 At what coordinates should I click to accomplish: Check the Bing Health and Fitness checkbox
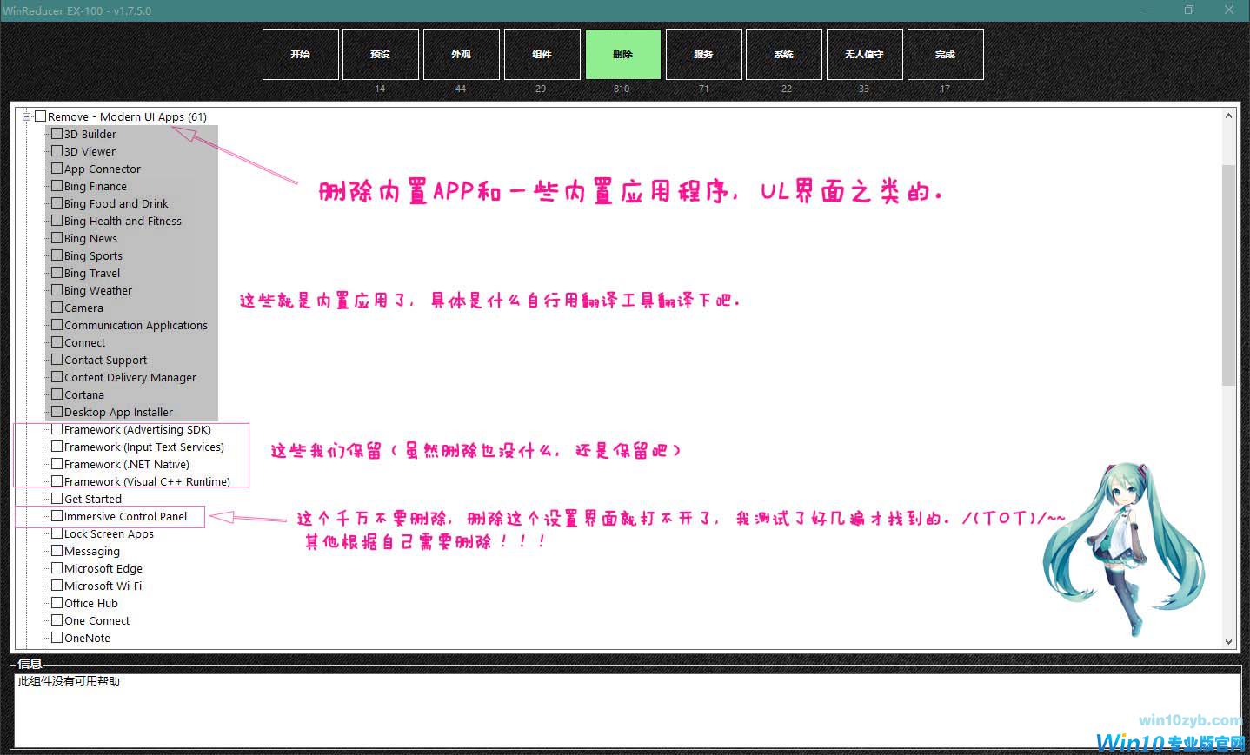[57, 221]
